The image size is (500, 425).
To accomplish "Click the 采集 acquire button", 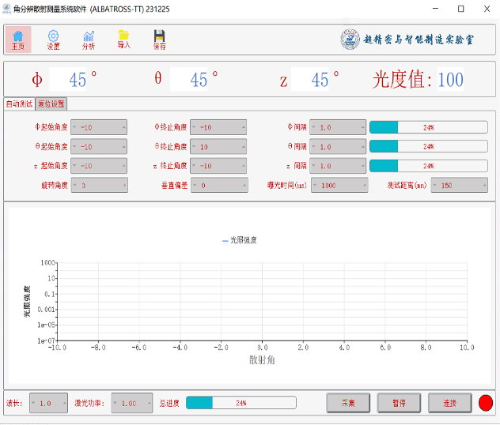I will [348, 403].
